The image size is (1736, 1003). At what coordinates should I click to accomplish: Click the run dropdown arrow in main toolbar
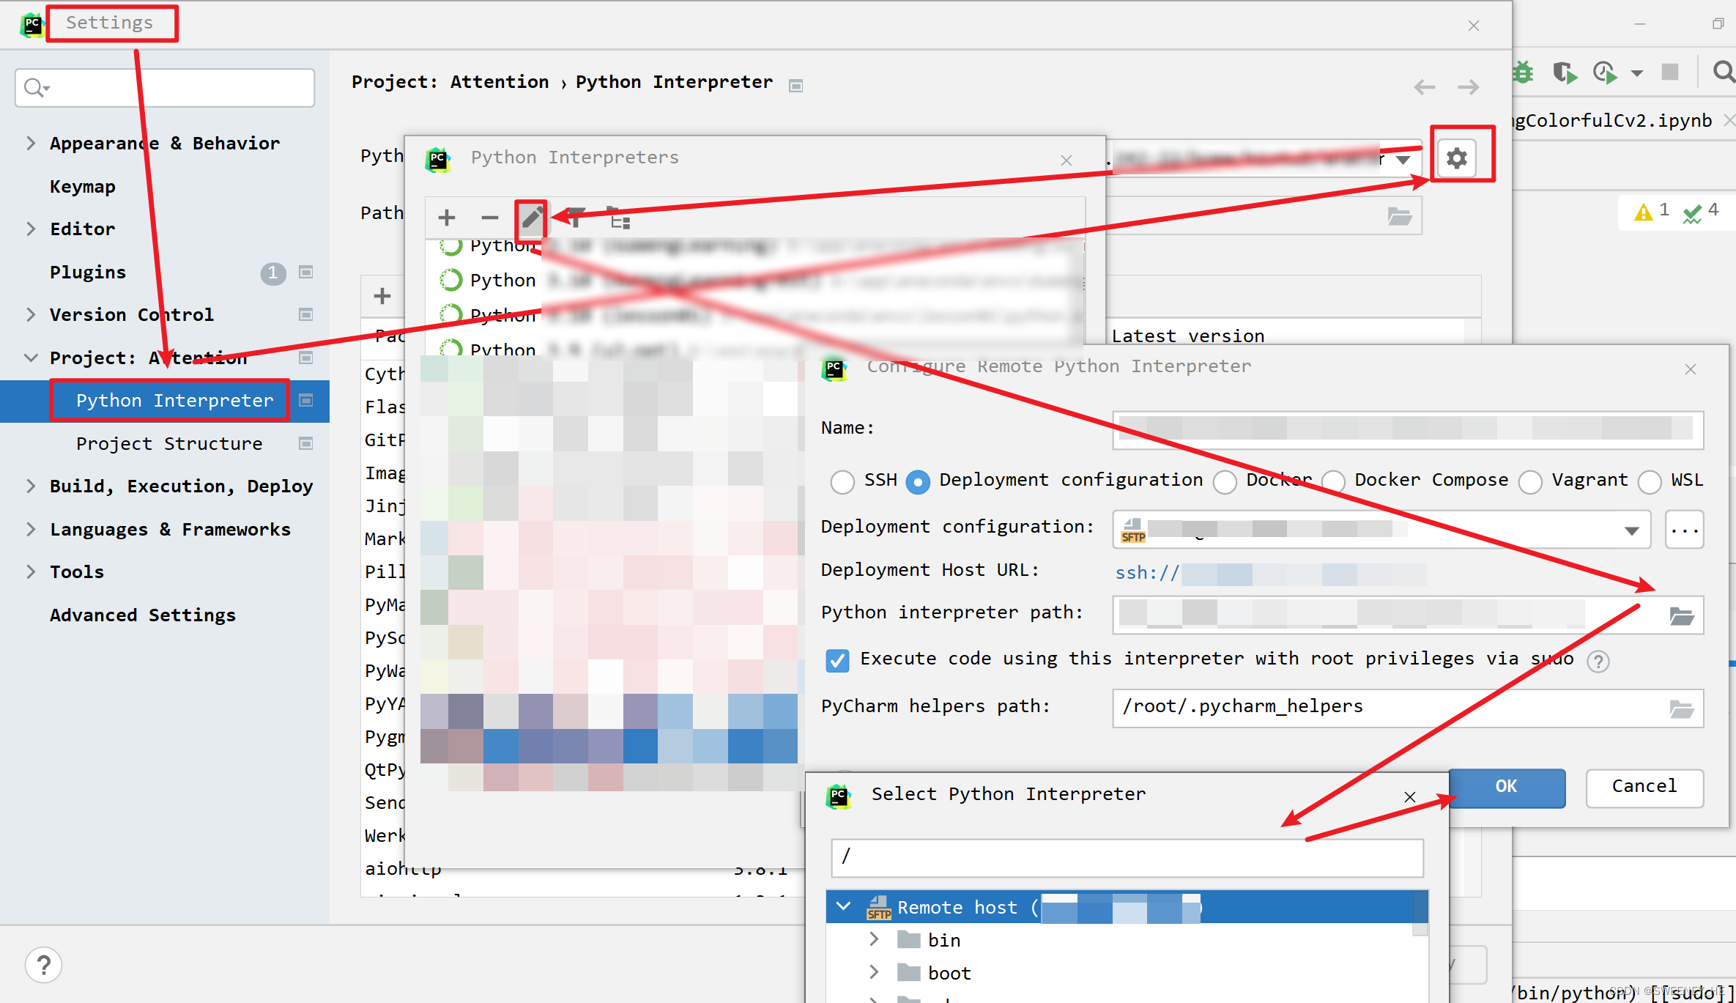pyautogui.click(x=1637, y=73)
